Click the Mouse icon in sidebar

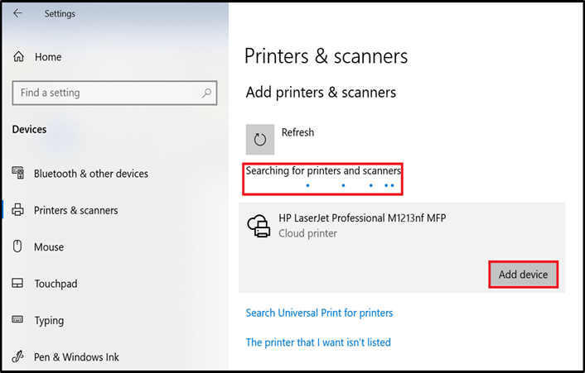point(17,246)
